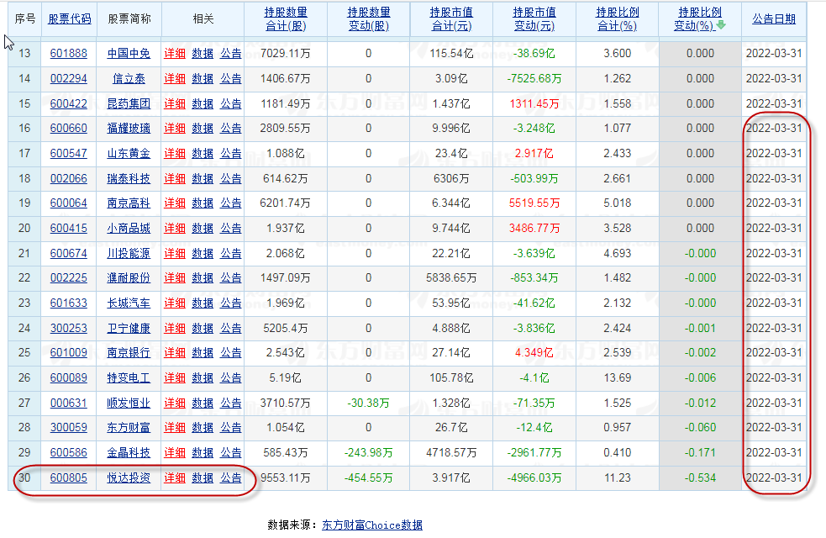This screenshot has height=538, width=826.
Task: View 详细 for 濮耐股份
Action: [x=175, y=278]
